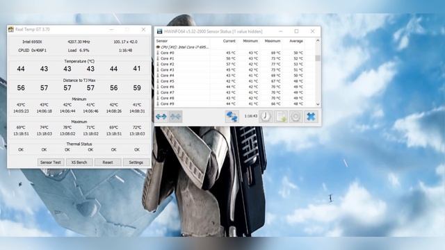Click Load 6.9% readout
The image size is (445, 250).
[79, 50]
